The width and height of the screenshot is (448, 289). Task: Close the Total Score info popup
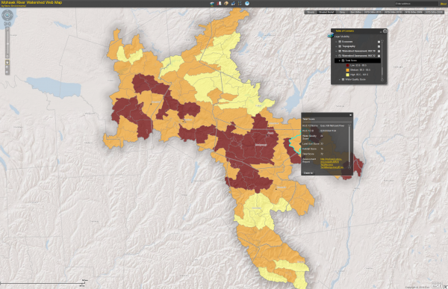tap(350, 115)
